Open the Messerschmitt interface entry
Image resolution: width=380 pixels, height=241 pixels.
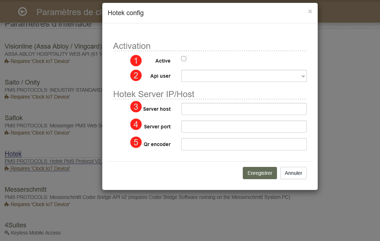[x=26, y=190]
